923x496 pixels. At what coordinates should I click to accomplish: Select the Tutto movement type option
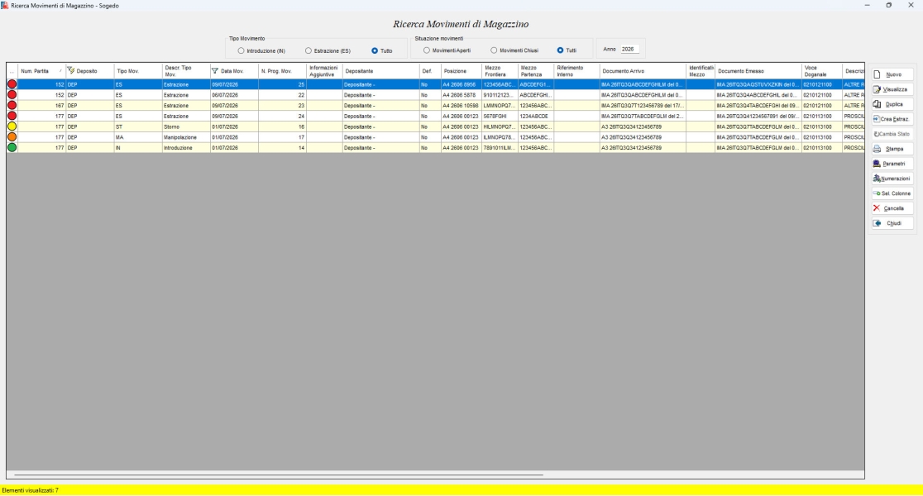[375, 50]
